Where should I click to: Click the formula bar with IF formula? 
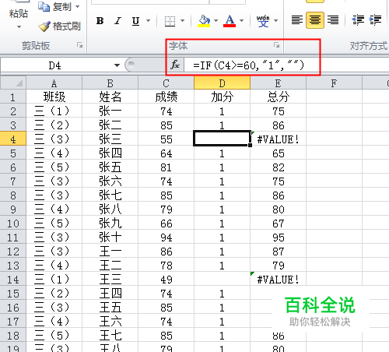(286, 65)
